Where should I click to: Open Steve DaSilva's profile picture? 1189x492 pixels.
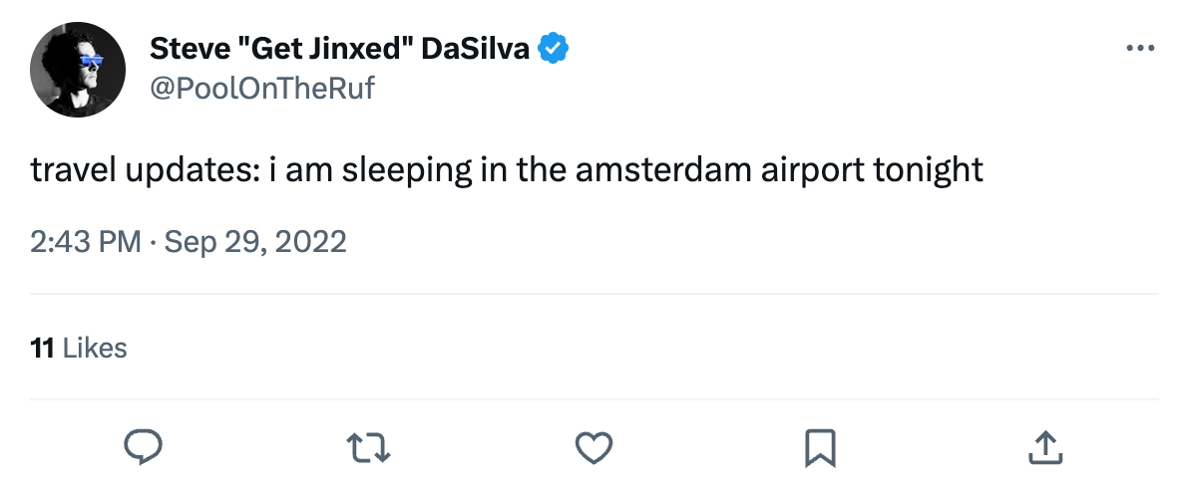77,69
